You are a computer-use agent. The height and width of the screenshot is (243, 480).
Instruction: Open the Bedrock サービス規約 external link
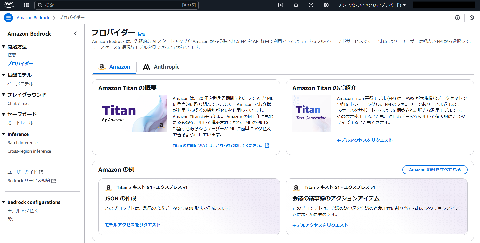click(x=32, y=181)
